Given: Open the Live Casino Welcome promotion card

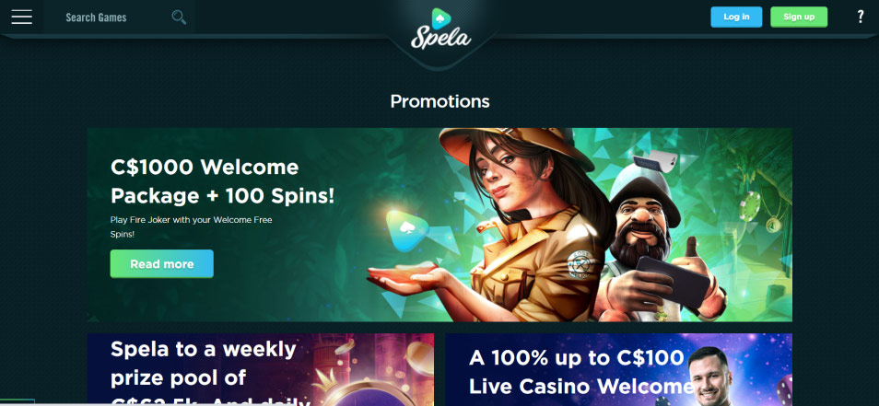Looking at the screenshot, I should pos(619,369).
